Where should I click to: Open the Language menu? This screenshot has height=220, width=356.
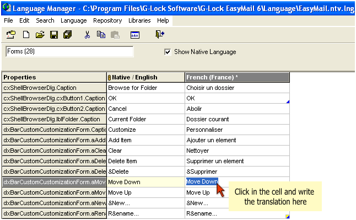click(x=73, y=21)
